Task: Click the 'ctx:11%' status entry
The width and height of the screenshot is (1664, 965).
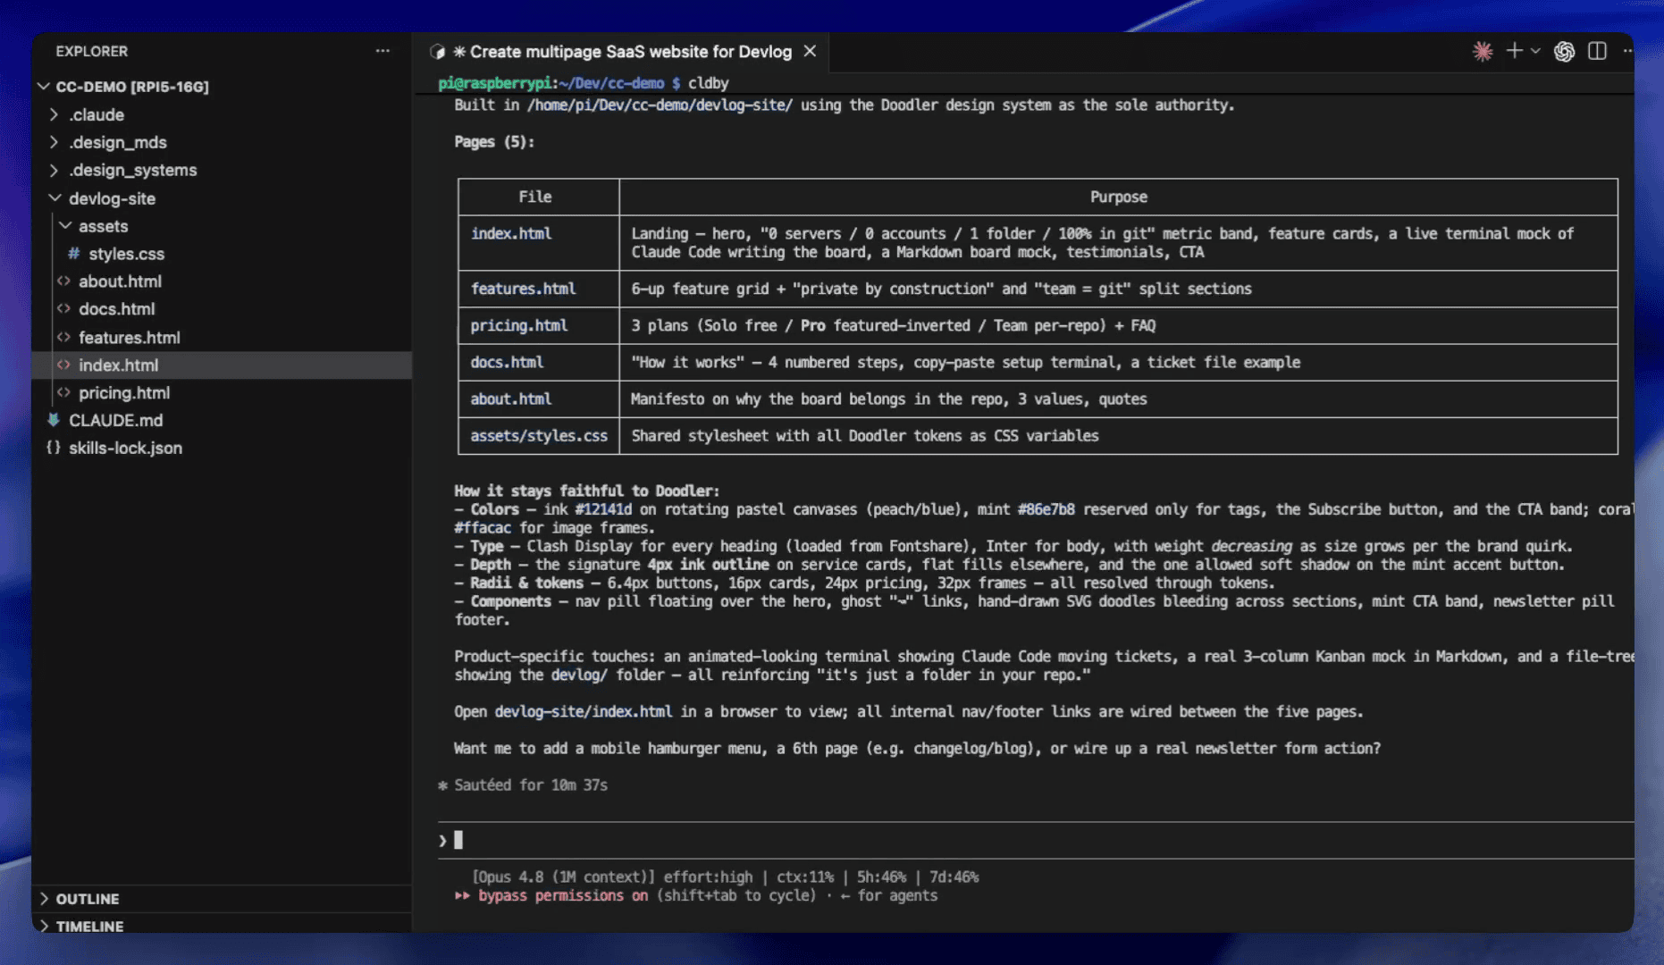Action: 804,877
